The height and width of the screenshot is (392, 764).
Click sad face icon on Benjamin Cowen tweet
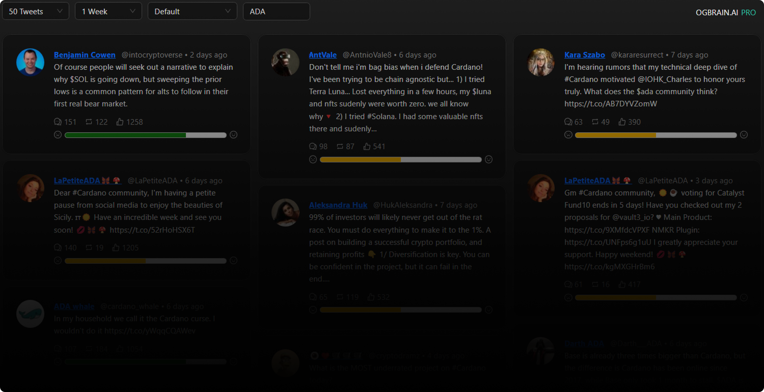tap(58, 135)
